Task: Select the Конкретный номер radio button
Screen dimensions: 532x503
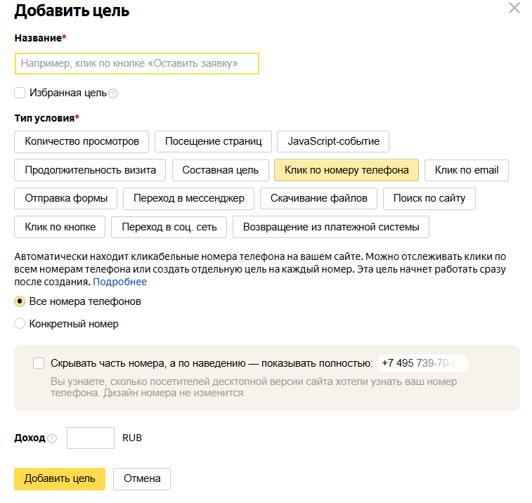Action: (x=20, y=324)
